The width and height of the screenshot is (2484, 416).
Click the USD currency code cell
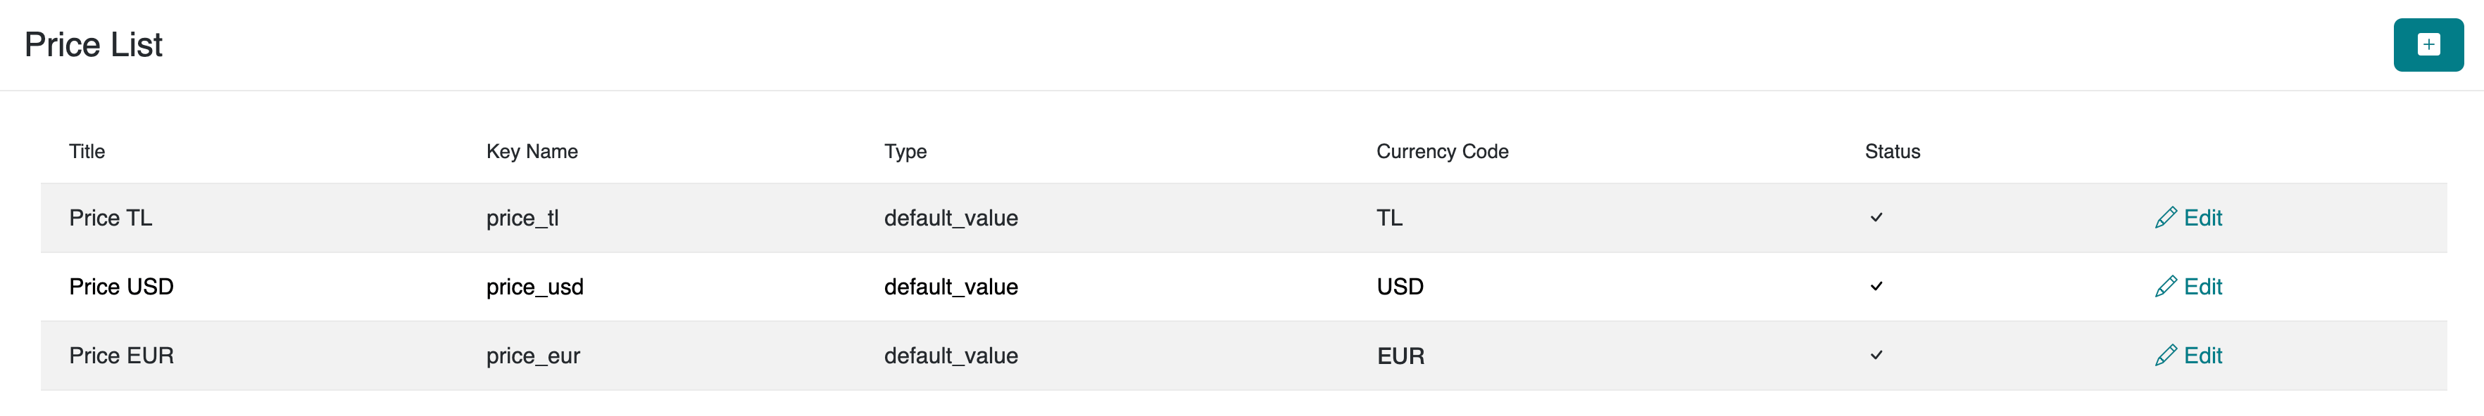[x=1399, y=287]
